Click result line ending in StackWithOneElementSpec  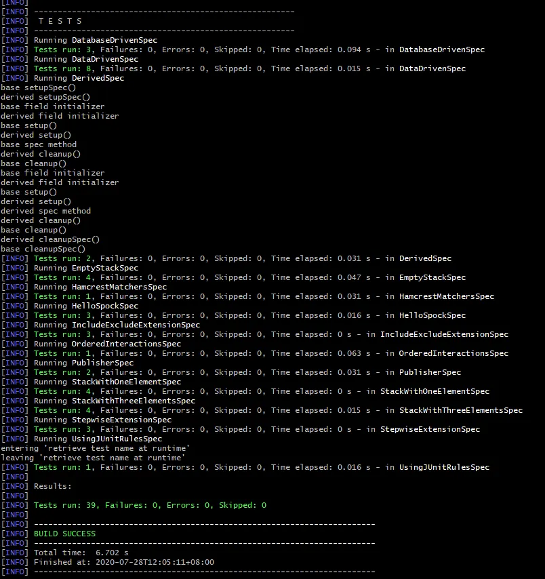tap(245, 391)
